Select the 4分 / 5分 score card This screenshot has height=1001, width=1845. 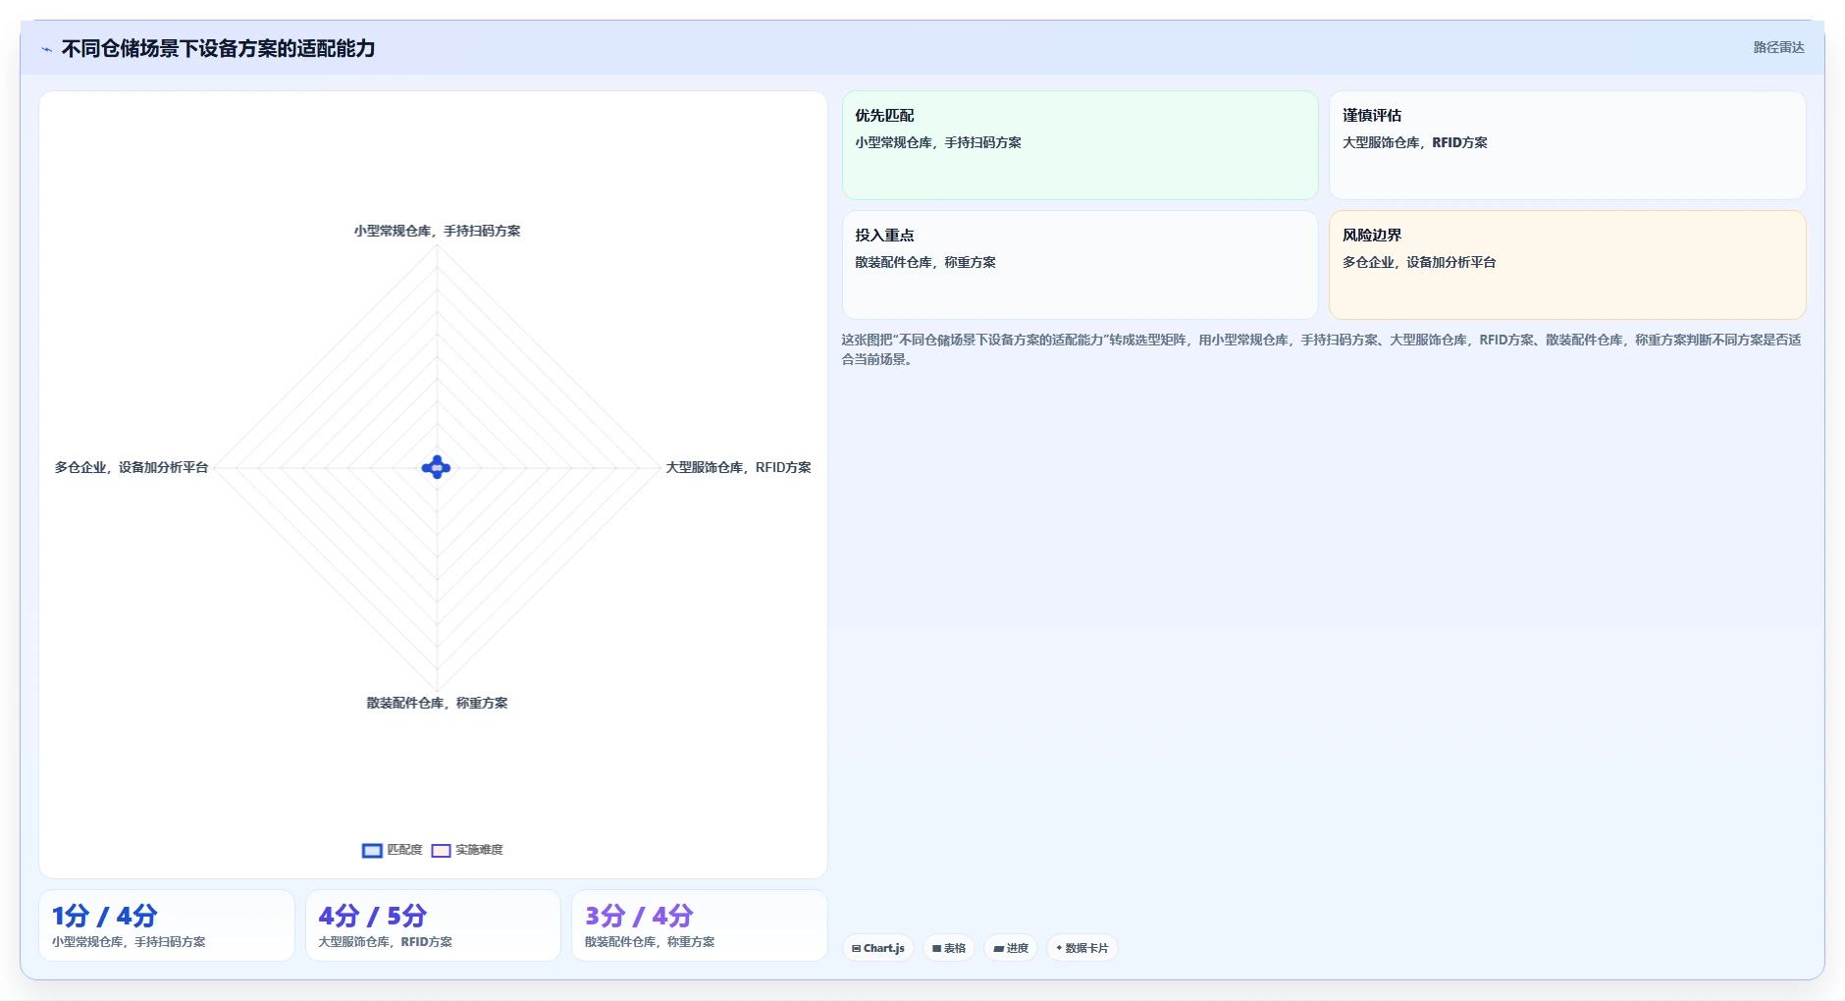[x=433, y=925]
